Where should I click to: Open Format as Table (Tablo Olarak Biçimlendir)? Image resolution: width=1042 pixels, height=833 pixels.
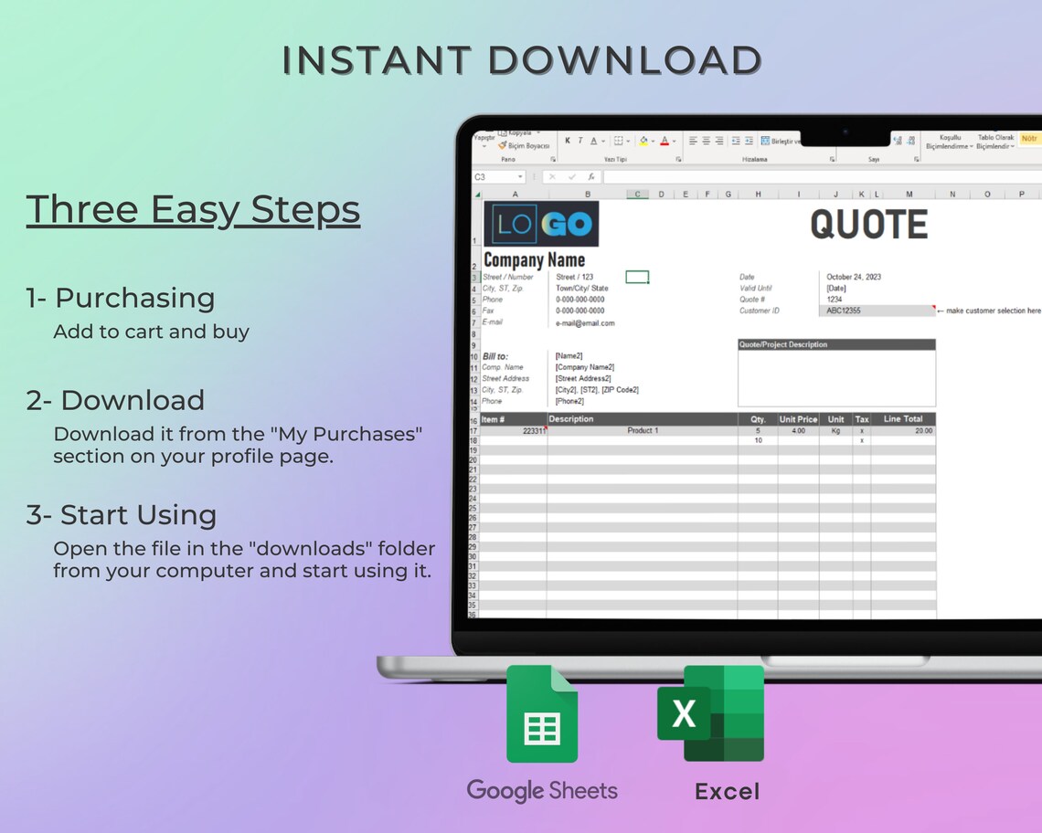click(994, 142)
